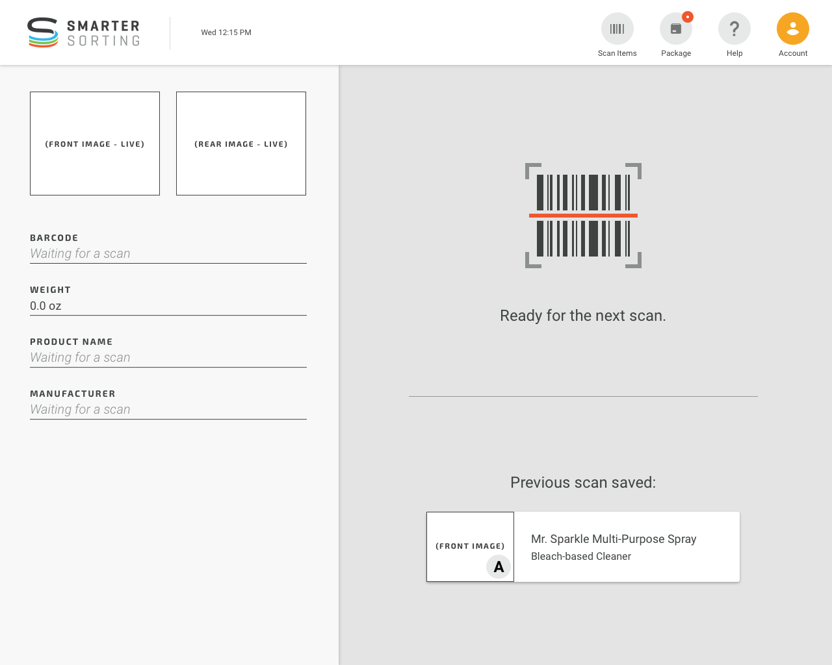Select the front image live preview
Viewport: 832px width, 665px height.
[x=95, y=144]
